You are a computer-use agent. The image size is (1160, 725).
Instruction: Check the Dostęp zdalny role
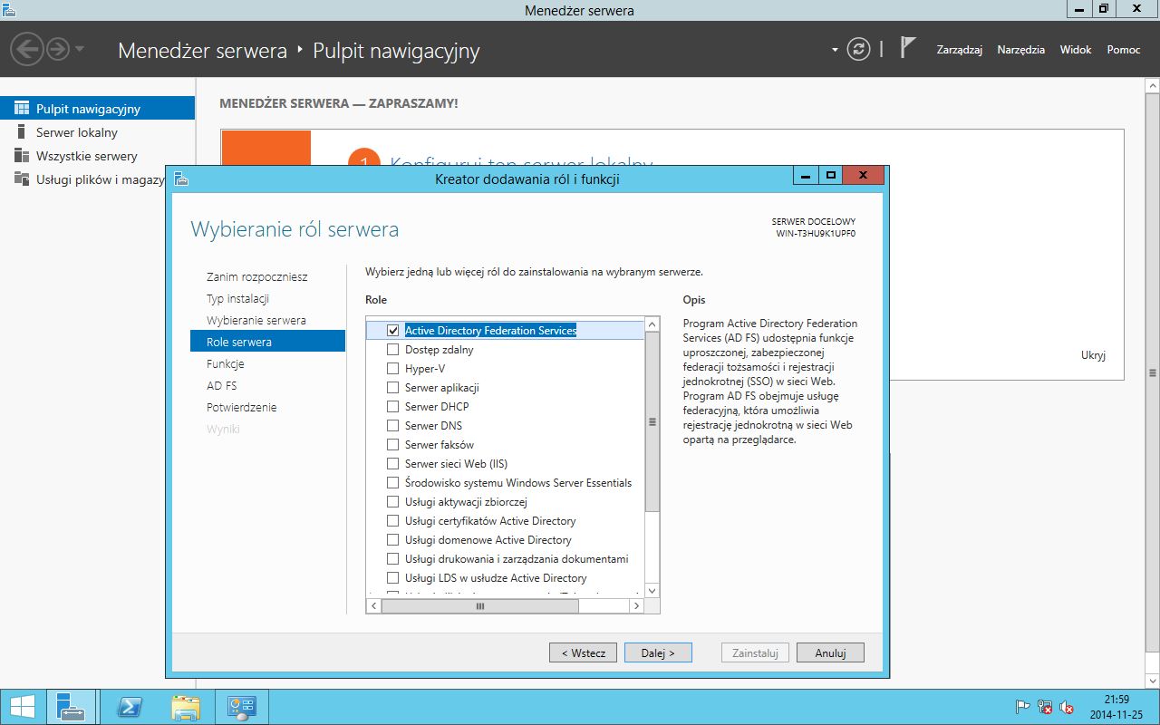pos(392,350)
